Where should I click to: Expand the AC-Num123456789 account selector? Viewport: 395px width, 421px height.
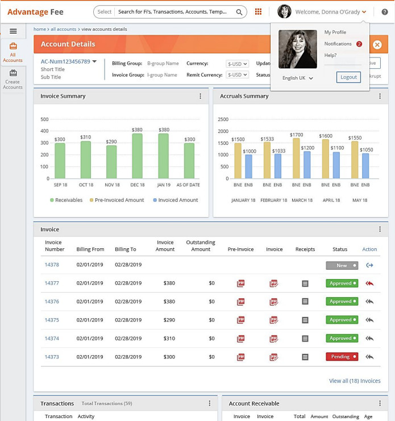click(x=94, y=61)
